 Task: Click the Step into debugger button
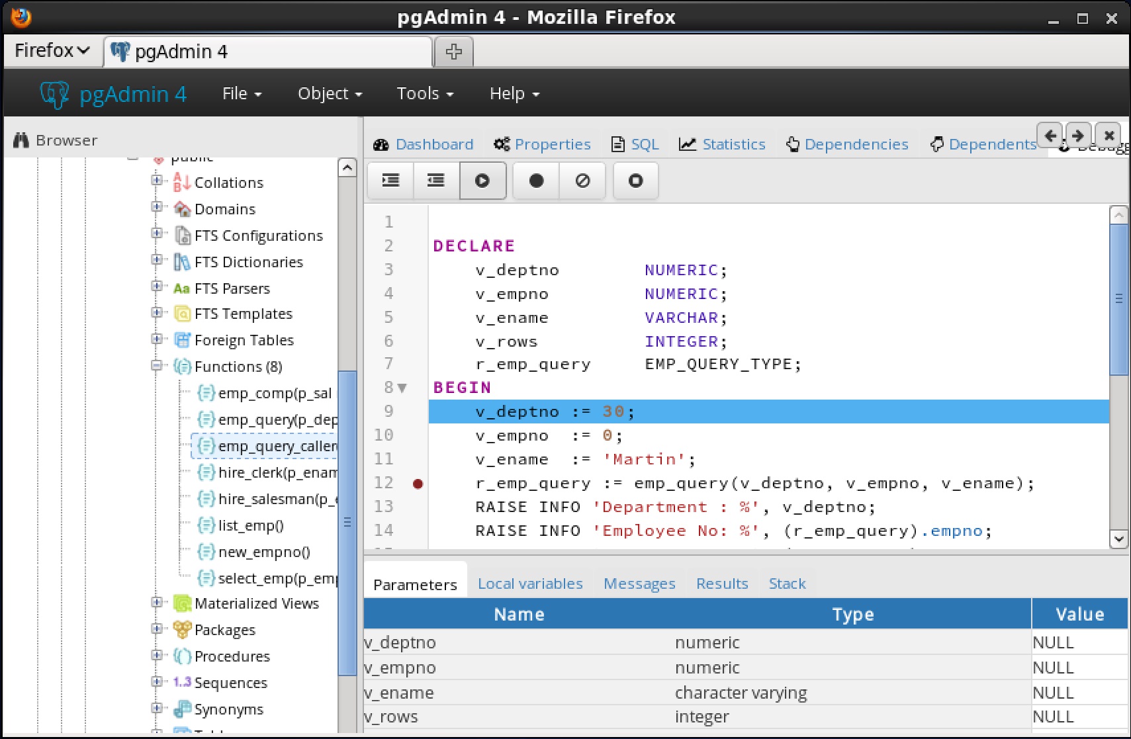point(390,181)
